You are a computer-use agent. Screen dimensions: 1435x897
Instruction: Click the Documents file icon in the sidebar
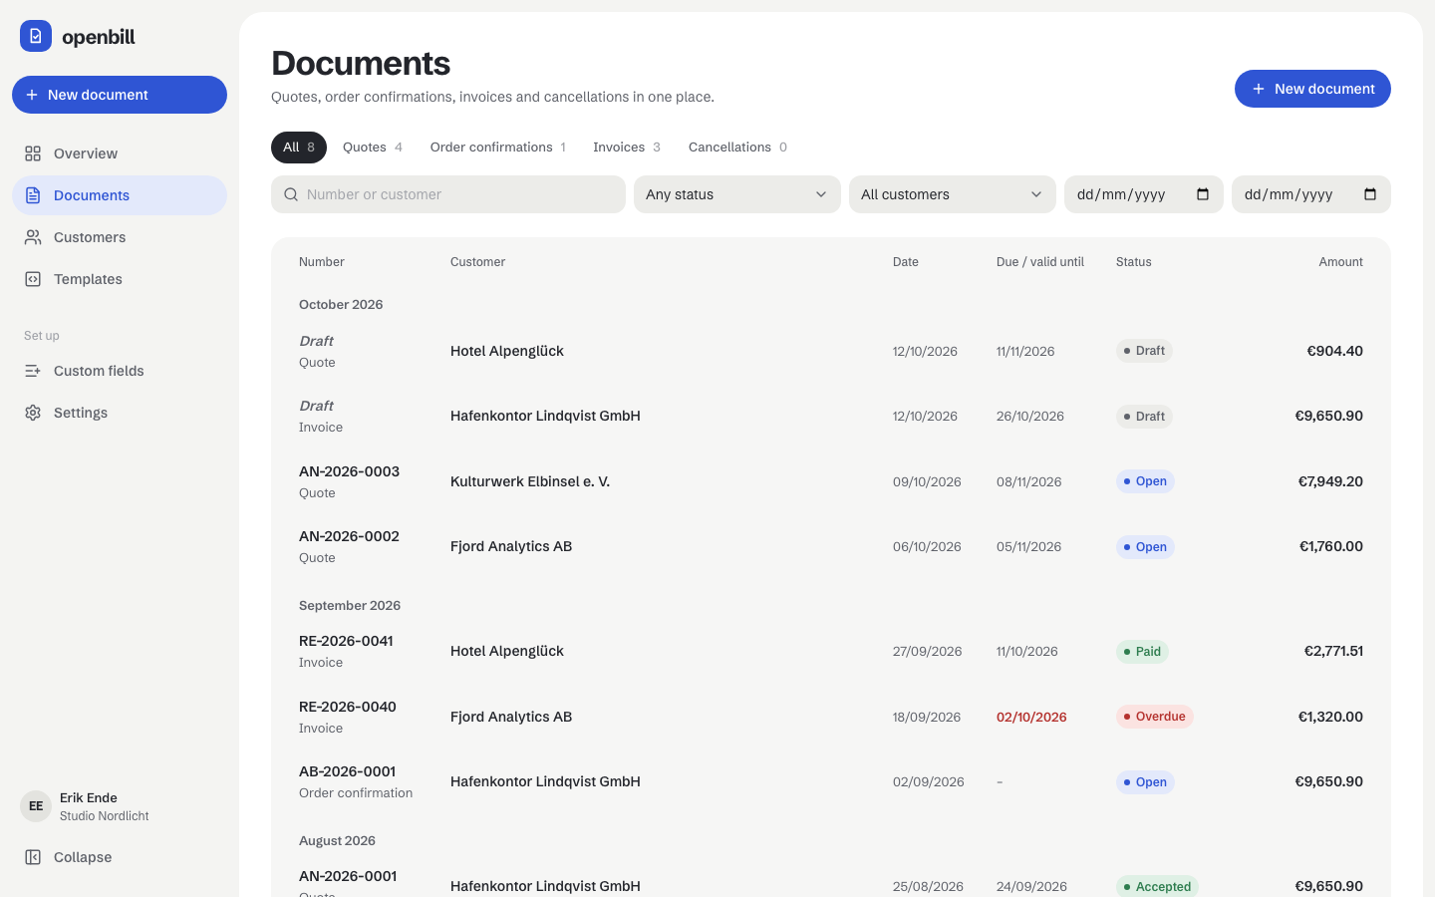pyautogui.click(x=33, y=195)
